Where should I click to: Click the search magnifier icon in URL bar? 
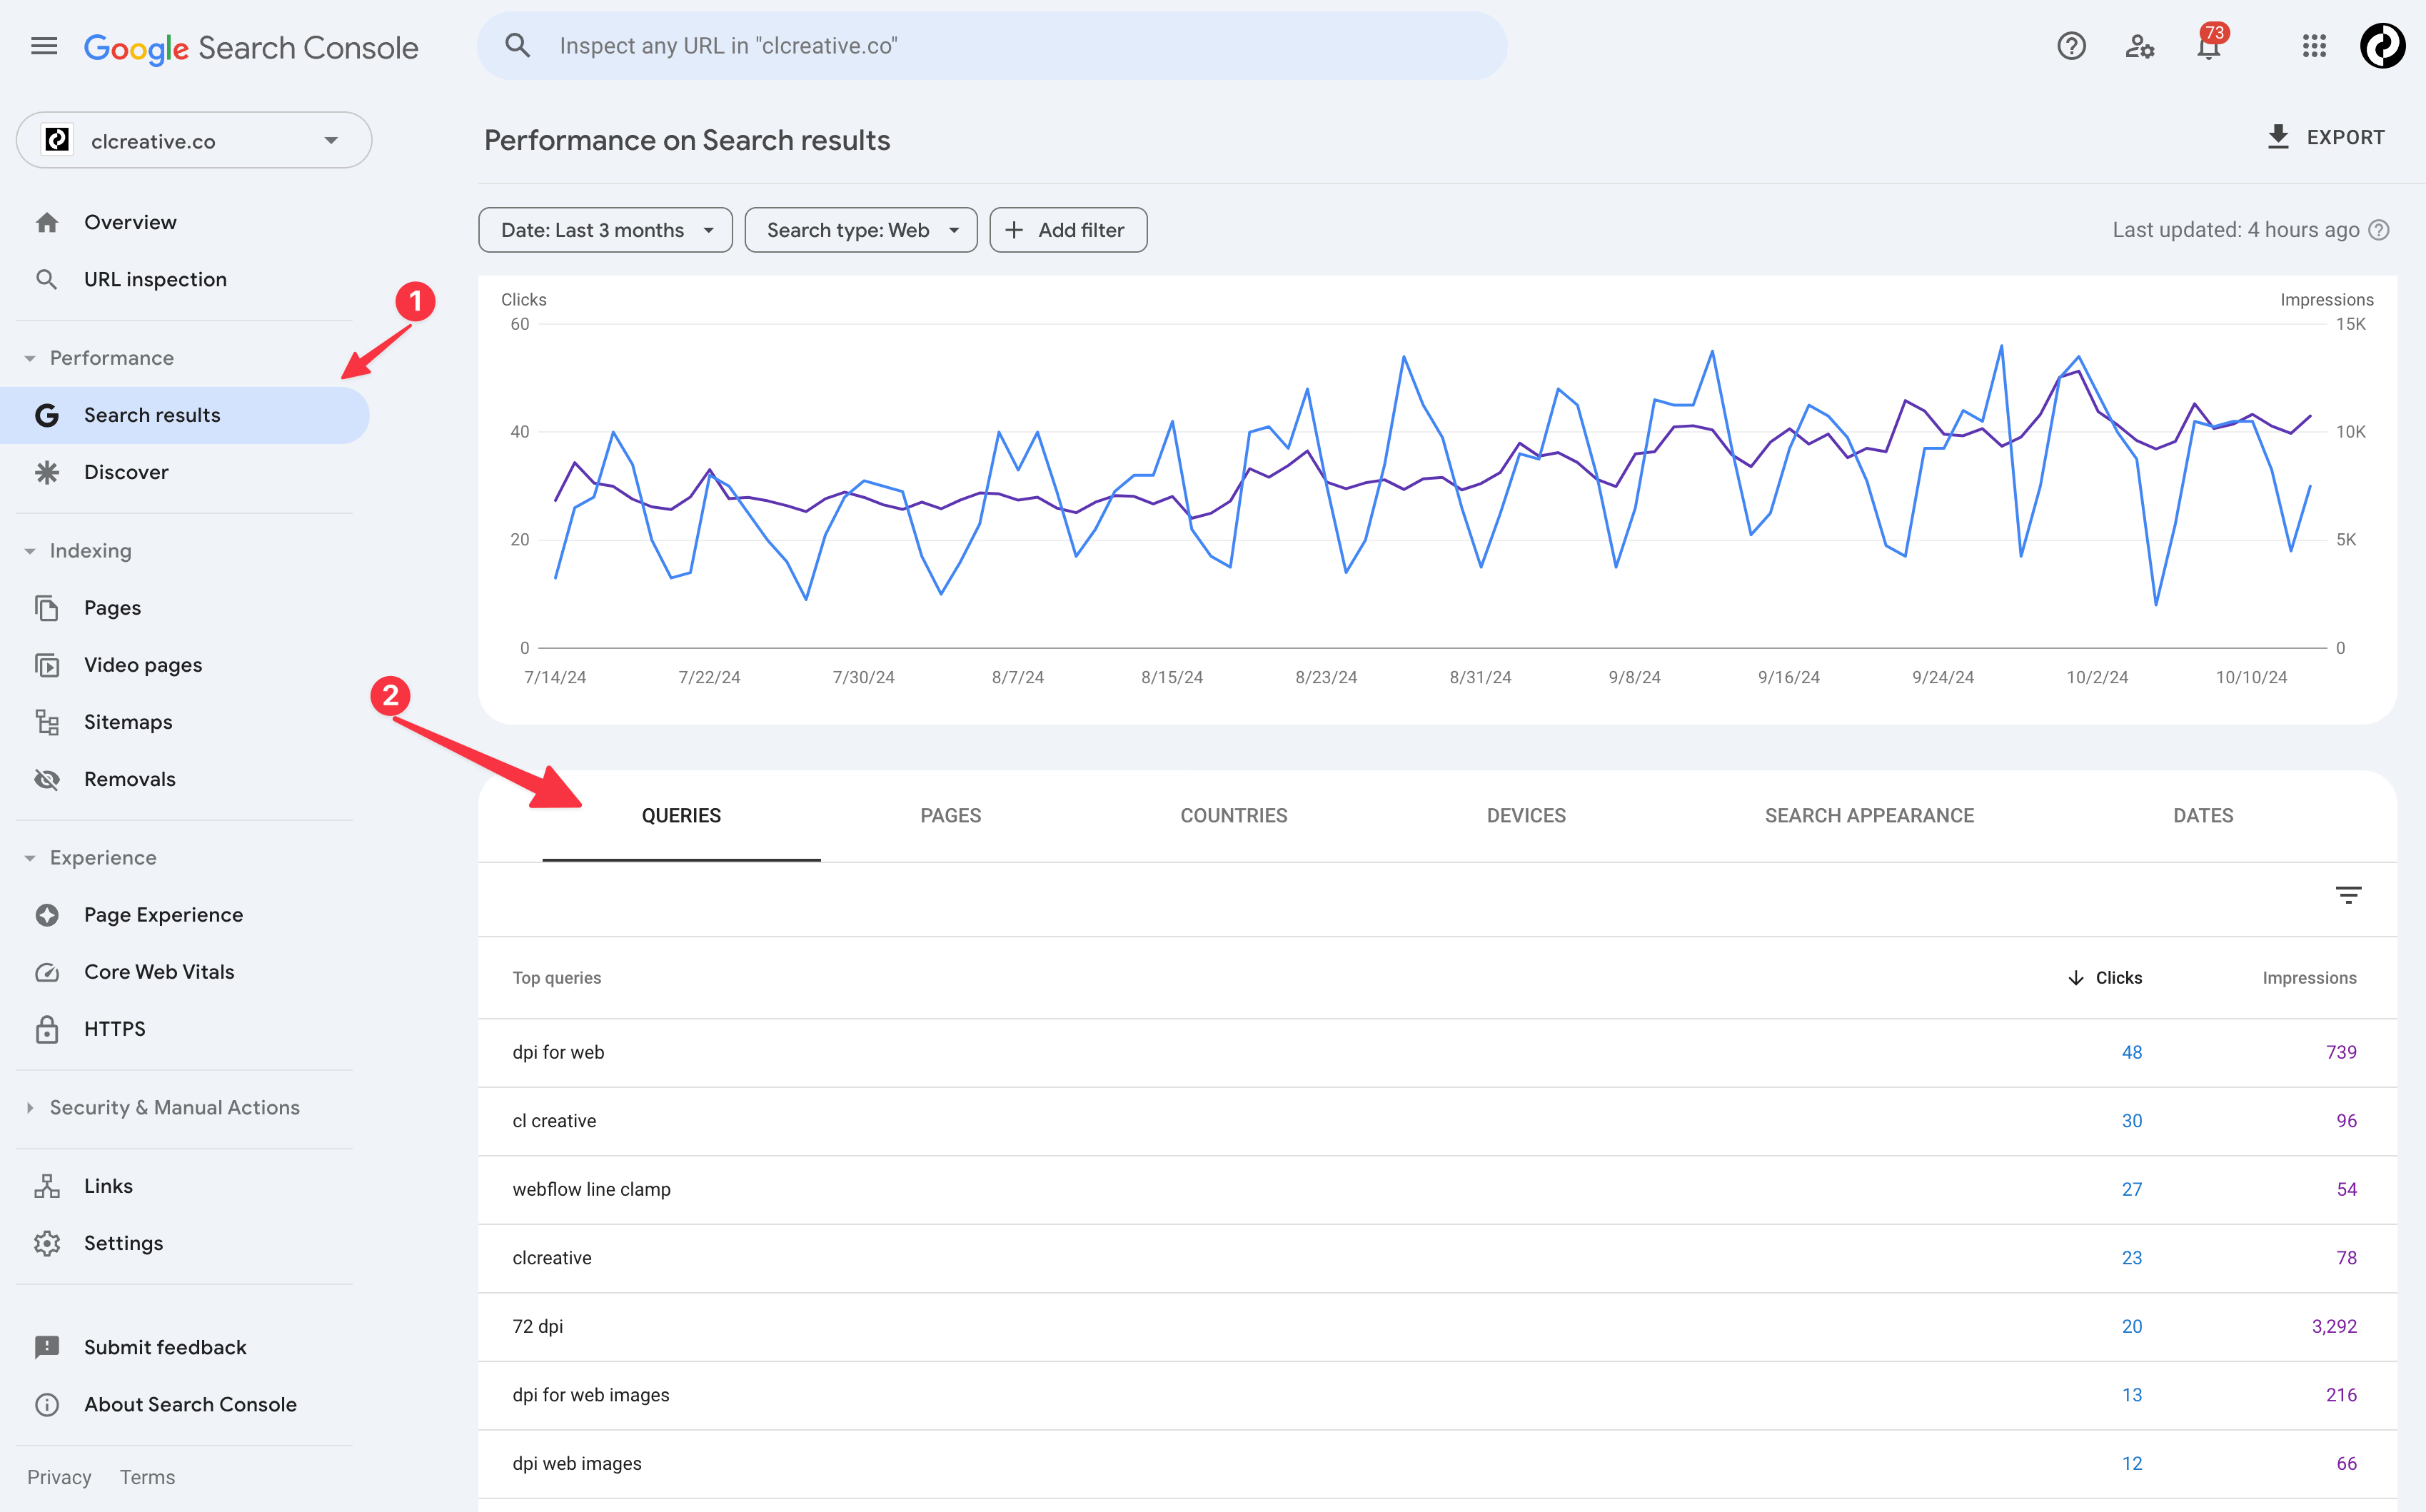(x=517, y=45)
